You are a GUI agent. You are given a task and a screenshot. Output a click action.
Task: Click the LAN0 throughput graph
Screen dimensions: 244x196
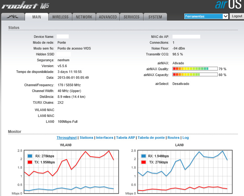[185, 172]
